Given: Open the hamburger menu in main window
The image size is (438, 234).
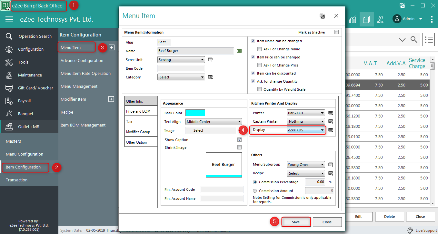Looking at the screenshot, I should click(9, 19).
